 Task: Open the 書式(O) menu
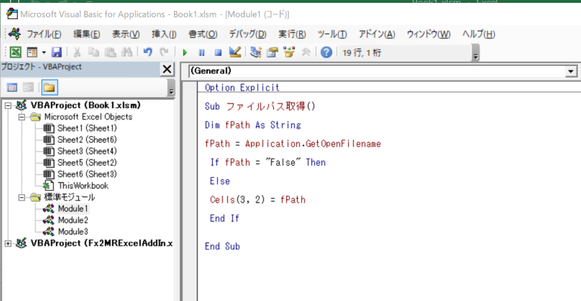pos(203,35)
